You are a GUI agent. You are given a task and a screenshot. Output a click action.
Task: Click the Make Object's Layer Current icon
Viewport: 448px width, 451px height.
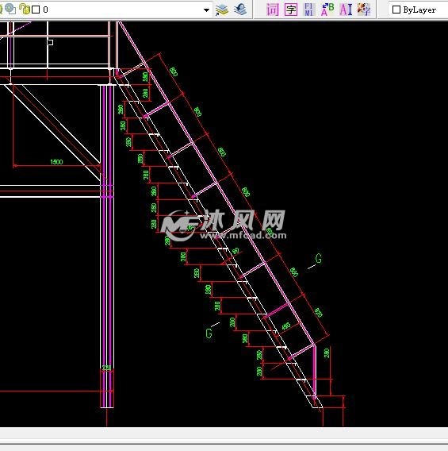point(222,10)
